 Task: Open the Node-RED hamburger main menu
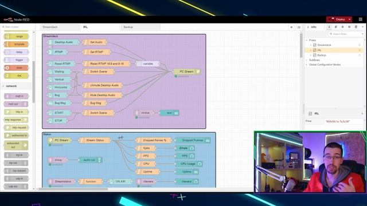pos(361,19)
